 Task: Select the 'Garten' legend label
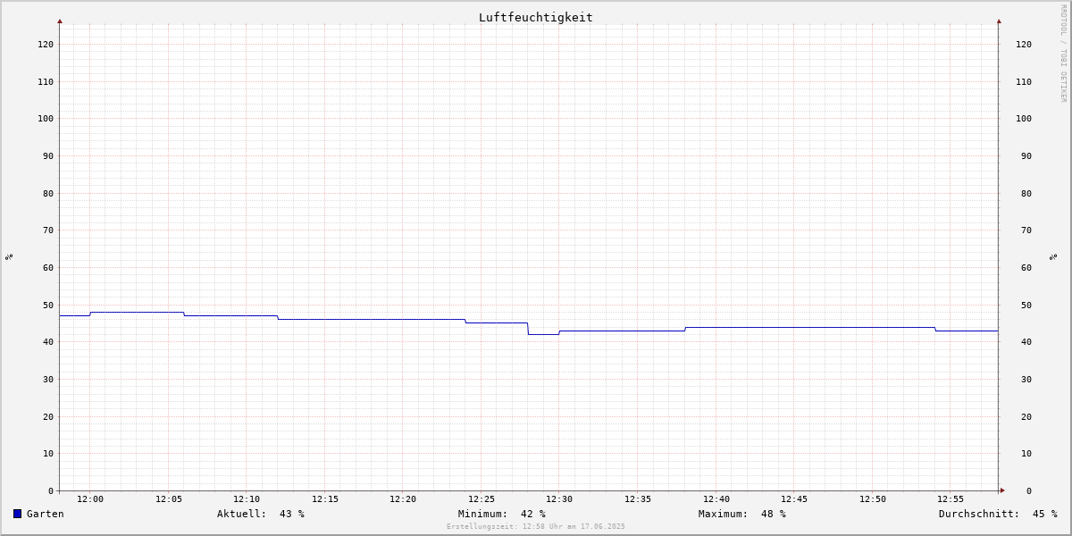(x=46, y=514)
